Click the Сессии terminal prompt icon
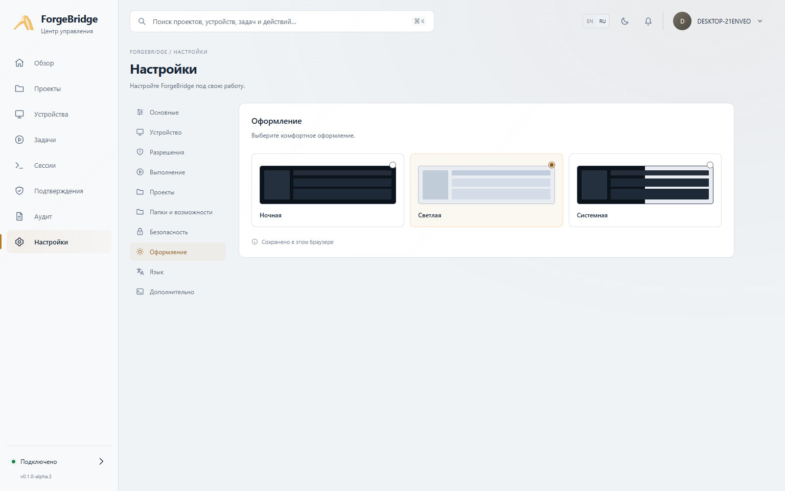This screenshot has height=491, width=785. pyautogui.click(x=19, y=165)
